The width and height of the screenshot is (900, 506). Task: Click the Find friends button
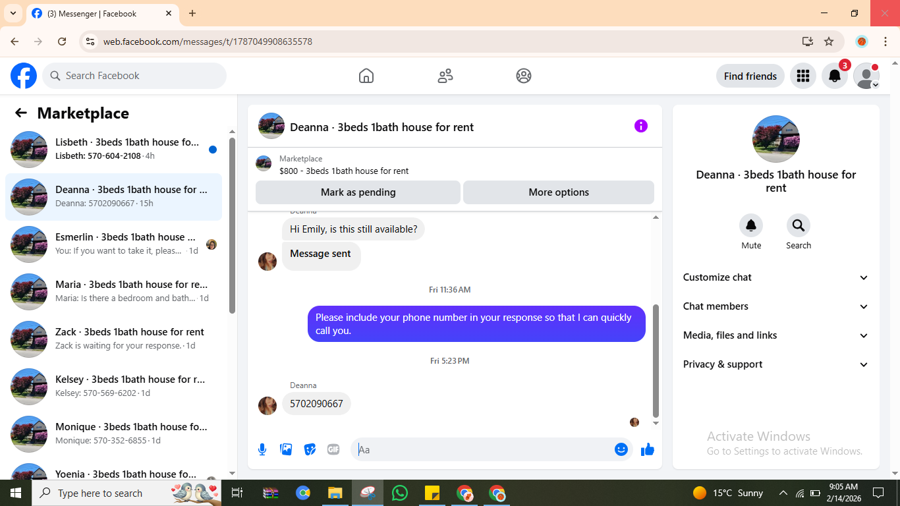pyautogui.click(x=750, y=76)
